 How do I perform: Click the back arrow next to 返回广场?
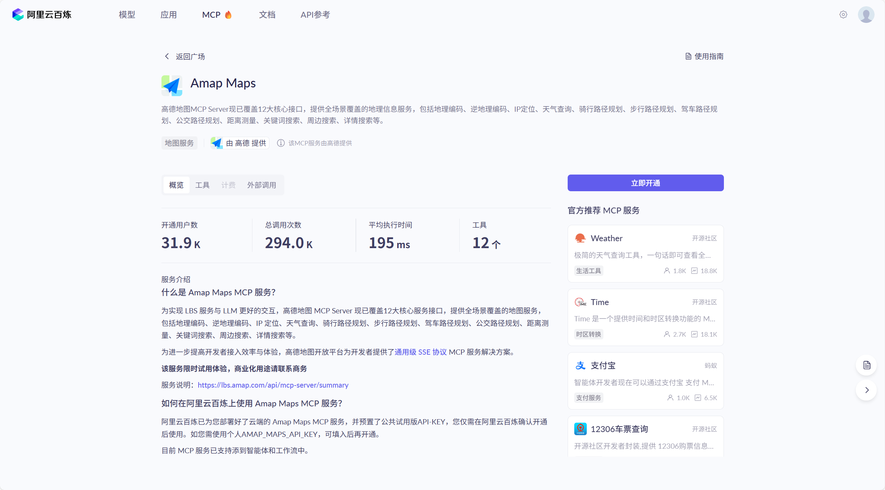click(167, 56)
